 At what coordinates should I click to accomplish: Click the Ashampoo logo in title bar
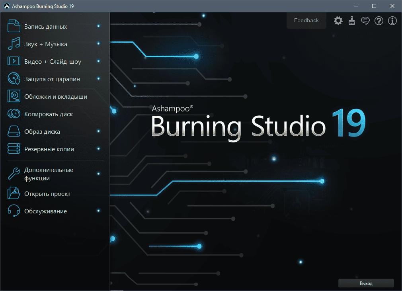[x=7, y=6]
